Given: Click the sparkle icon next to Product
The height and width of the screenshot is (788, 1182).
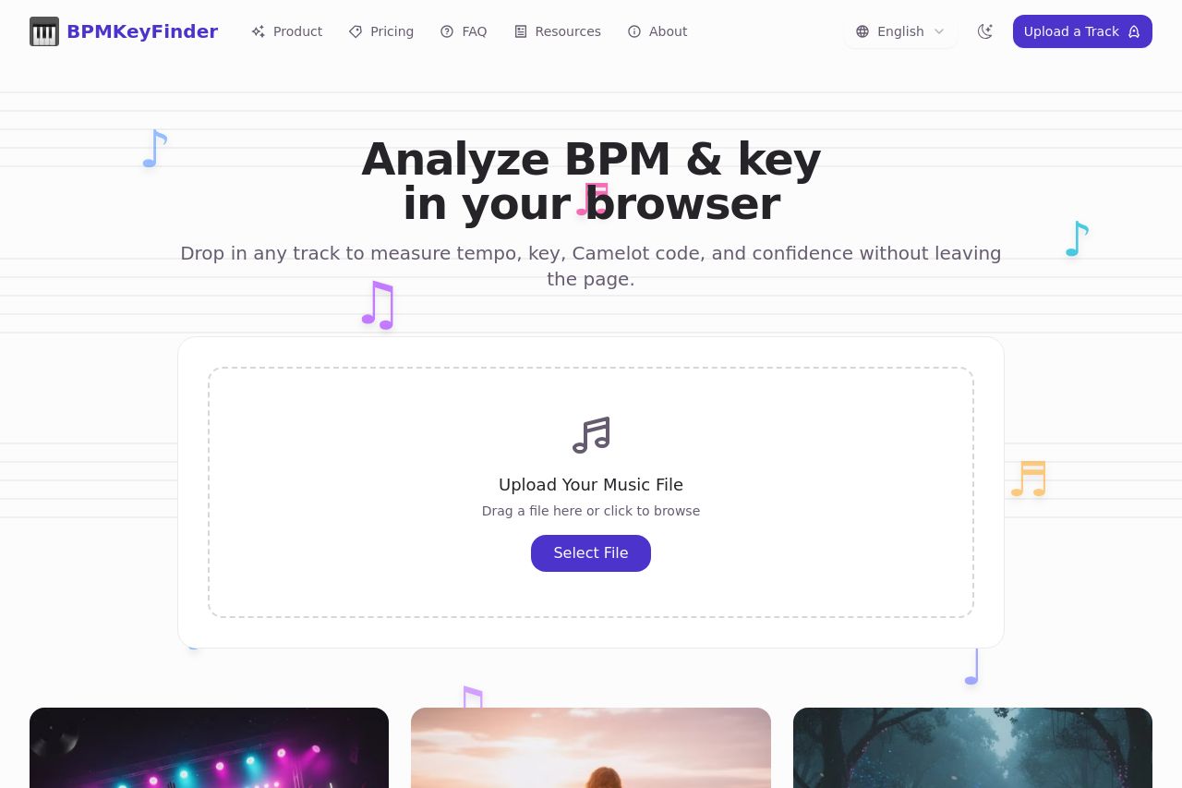Looking at the screenshot, I should [x=259, y=31].
